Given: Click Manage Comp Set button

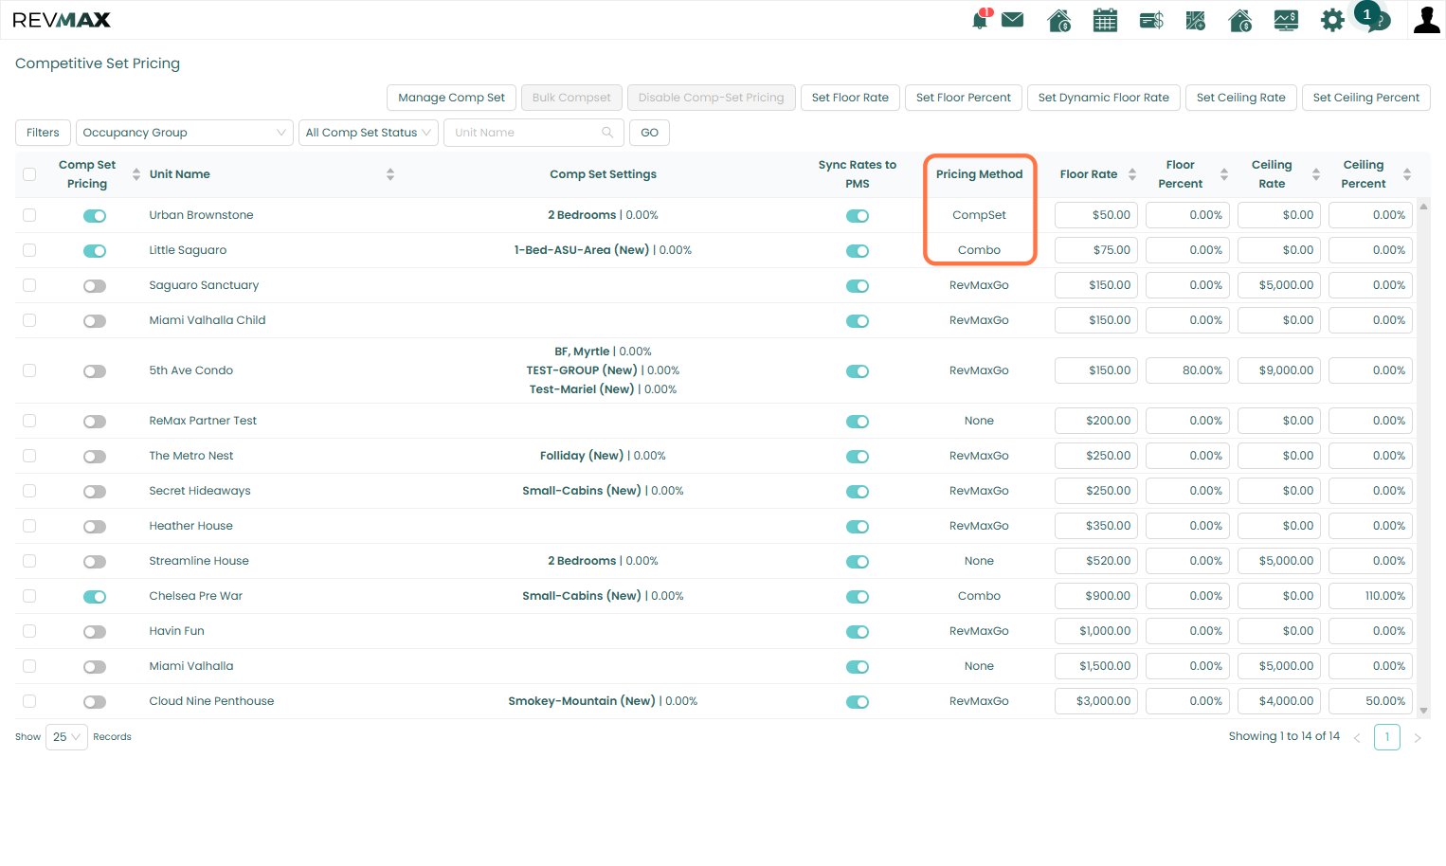Looking at the screenshot, I should tap(451, 98).
